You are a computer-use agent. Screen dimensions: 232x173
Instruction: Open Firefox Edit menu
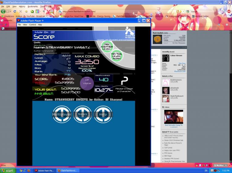click(8, 6)
